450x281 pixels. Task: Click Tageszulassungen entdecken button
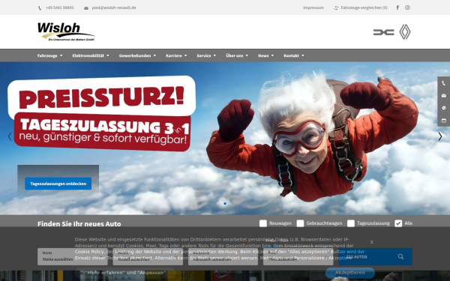click(x=58, y=184)
